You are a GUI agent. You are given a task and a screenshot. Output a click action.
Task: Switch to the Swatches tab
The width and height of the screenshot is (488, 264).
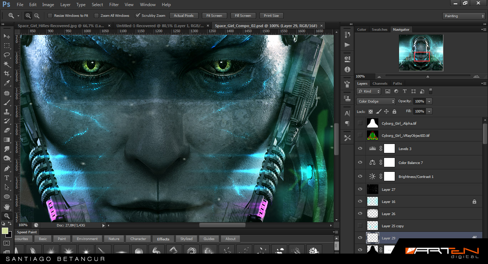379,30
